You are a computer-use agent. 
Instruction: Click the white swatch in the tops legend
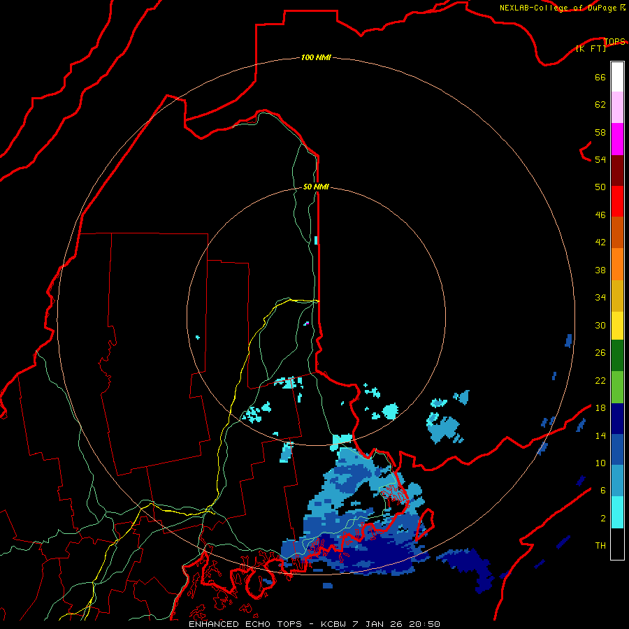click(617, 77)
